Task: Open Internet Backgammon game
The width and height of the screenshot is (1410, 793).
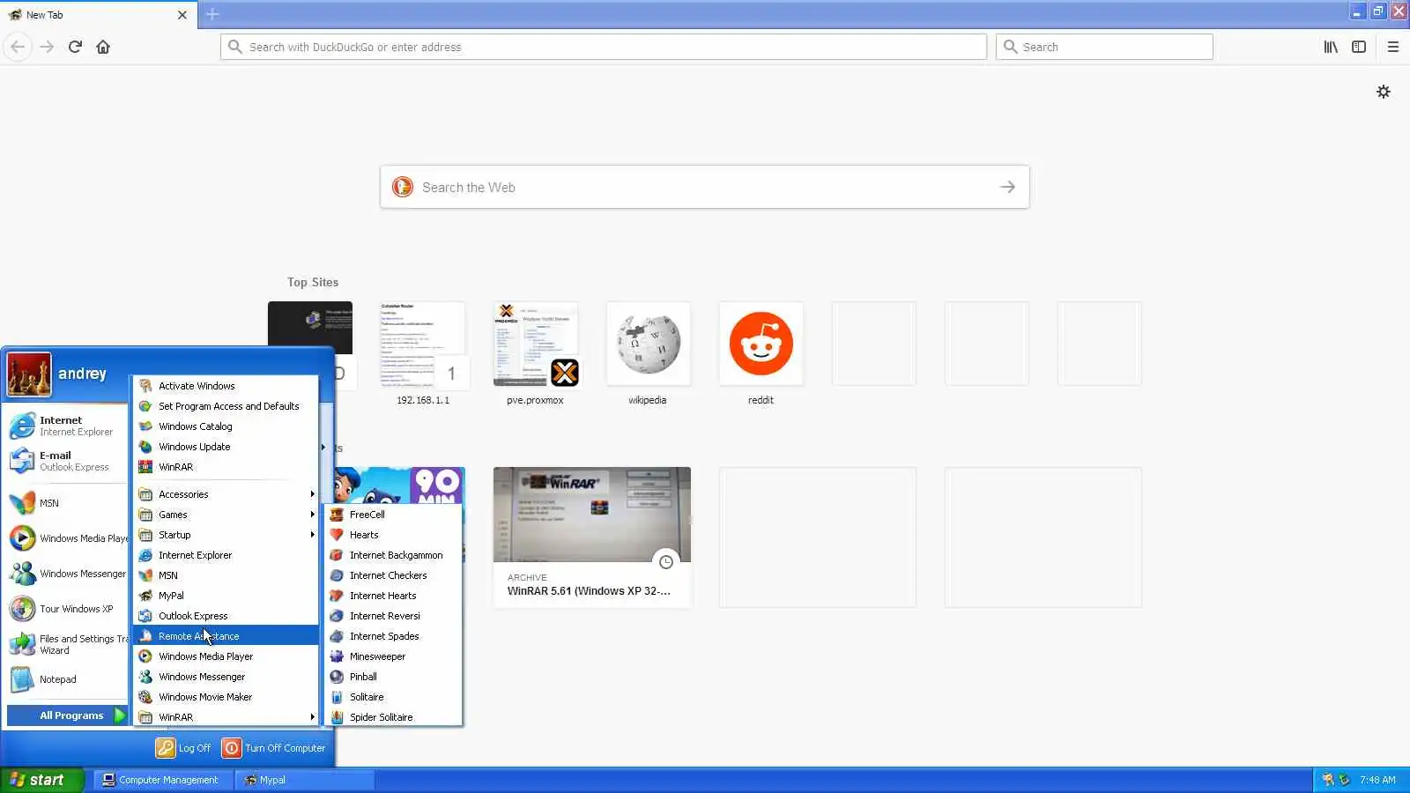Action: tap(393, 555)
